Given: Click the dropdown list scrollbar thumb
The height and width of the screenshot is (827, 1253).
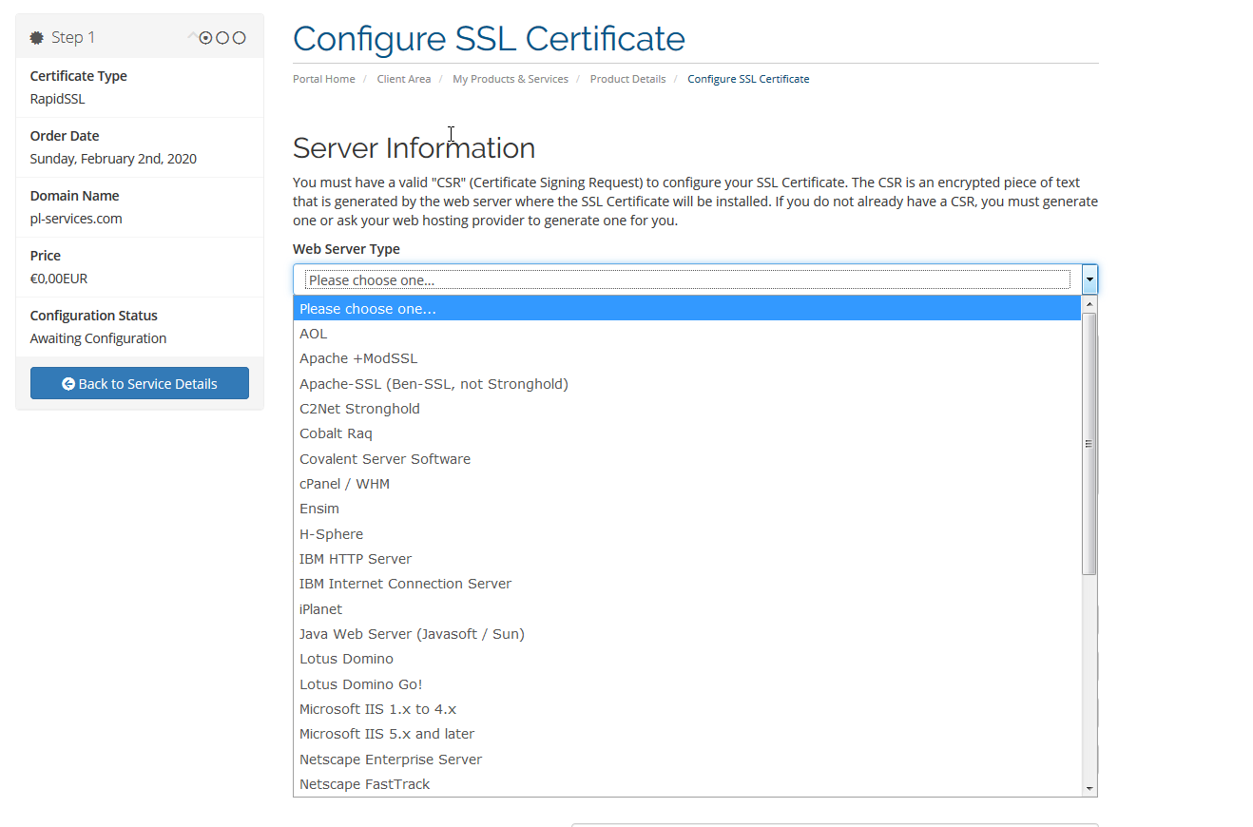Looking at the screenshot, I should pos(1089,443).
